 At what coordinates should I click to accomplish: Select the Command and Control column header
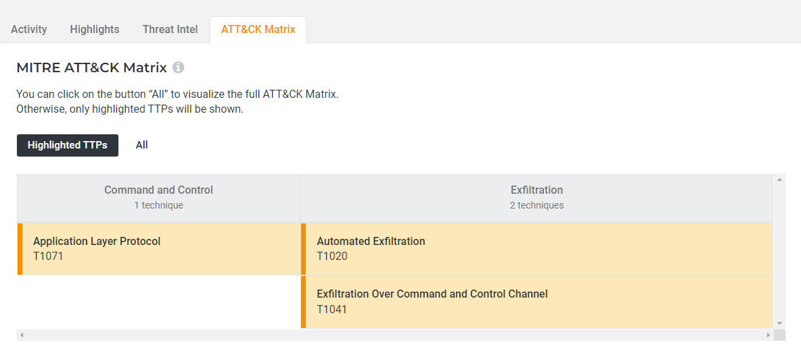[158, 197]
